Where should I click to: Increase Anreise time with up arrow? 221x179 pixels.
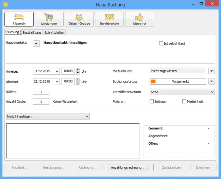78,70
